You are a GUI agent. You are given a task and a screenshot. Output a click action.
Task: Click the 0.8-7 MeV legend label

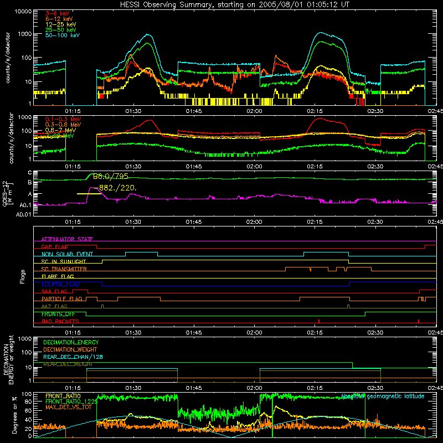(60, 130)
